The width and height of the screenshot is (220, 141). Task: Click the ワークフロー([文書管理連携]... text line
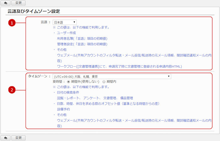[119, 66]
